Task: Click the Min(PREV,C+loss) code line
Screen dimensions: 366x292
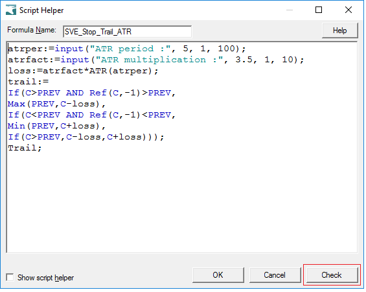Action: click(57, 126)
